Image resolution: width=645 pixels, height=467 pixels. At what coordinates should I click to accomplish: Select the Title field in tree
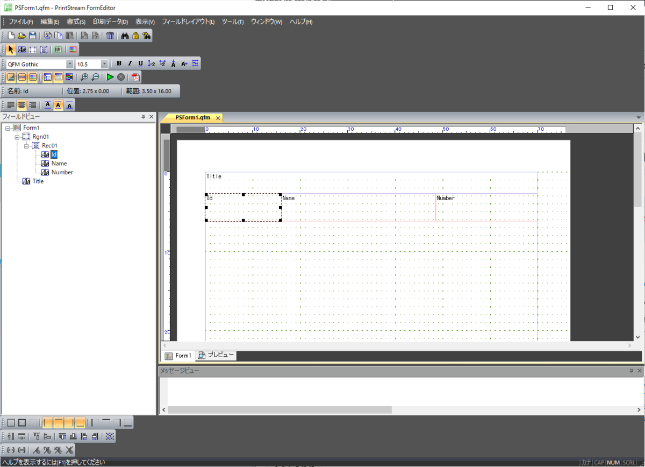(38, 181)
